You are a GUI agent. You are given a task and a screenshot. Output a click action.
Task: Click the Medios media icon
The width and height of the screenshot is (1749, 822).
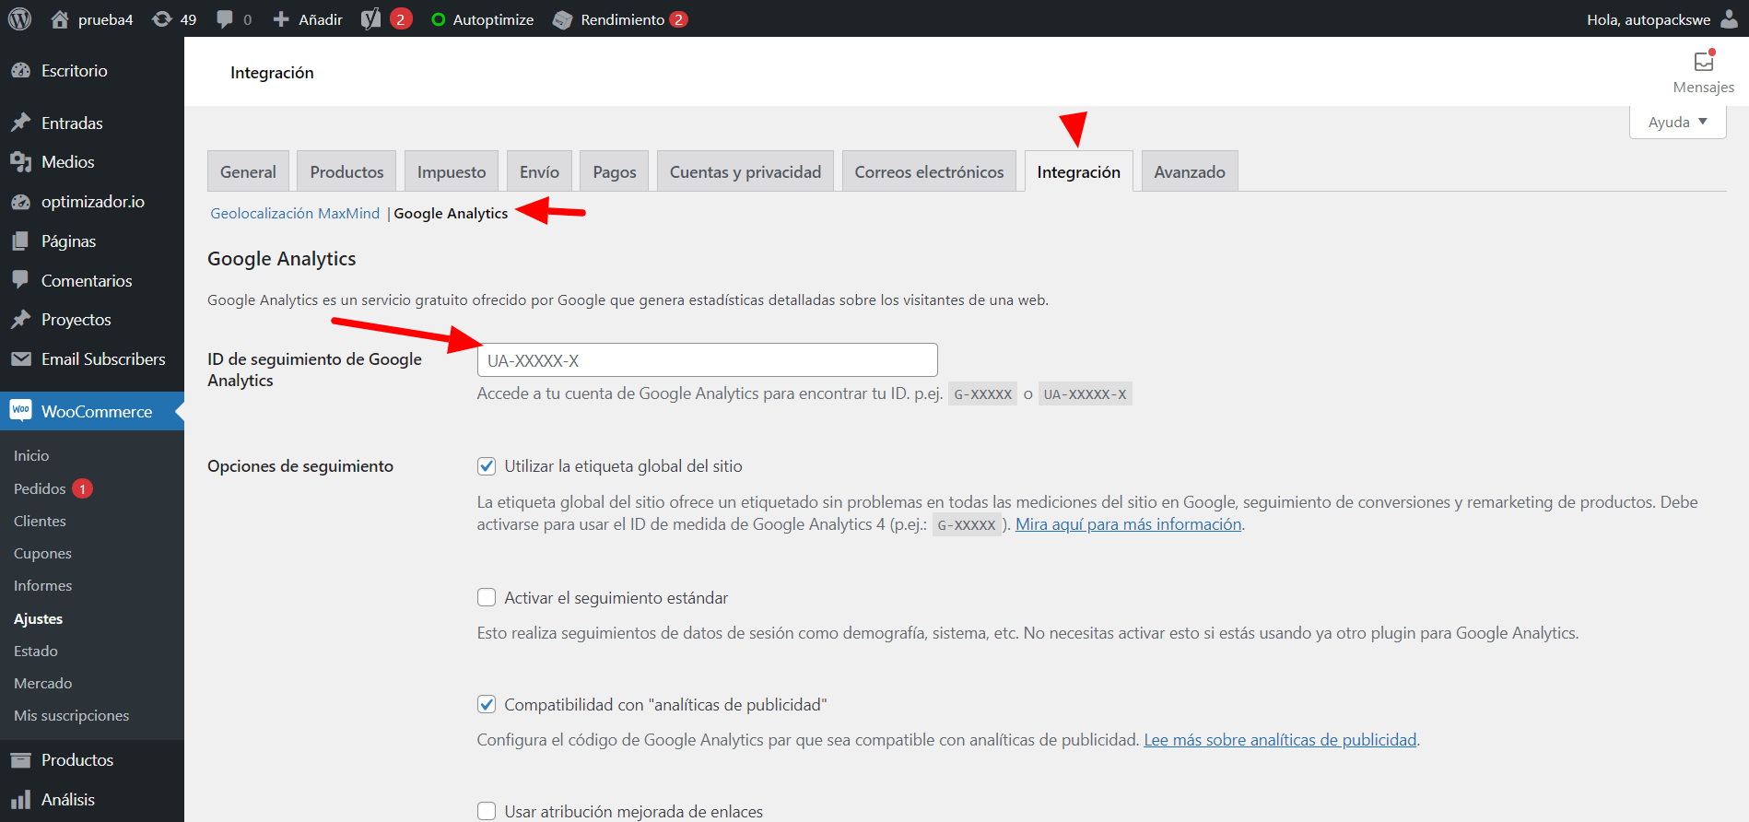[x=20, y=162]
